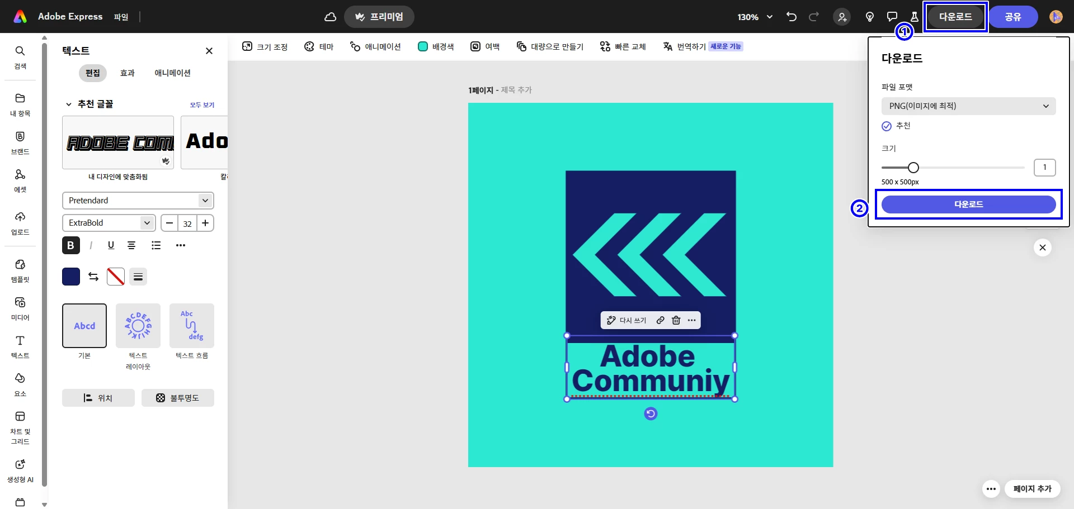
Task: Redo the last undone action
Action: 814,17
